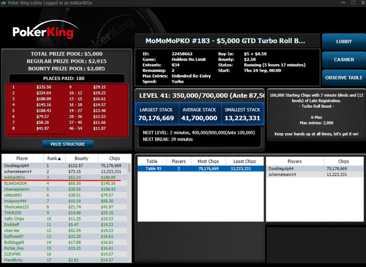Click the prize payout horizontal scrollbar
Viewport: 366px width, 267px height.
(x=37, y=134)
